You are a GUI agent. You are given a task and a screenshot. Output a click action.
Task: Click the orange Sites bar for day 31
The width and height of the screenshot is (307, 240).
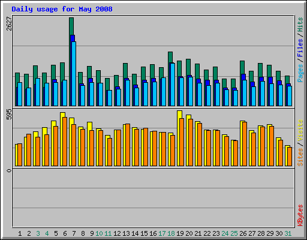tap(290, 157)
